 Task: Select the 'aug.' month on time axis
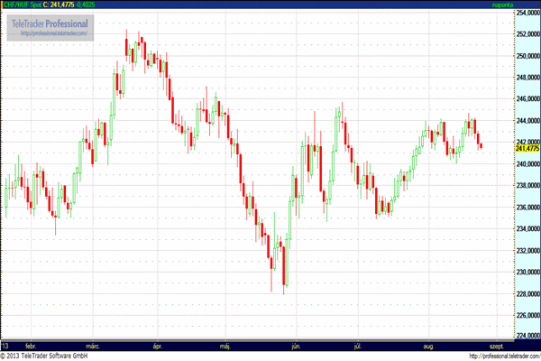427,346
